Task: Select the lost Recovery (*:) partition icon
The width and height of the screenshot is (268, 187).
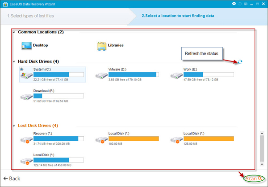Action: click(x=26, y=139)
